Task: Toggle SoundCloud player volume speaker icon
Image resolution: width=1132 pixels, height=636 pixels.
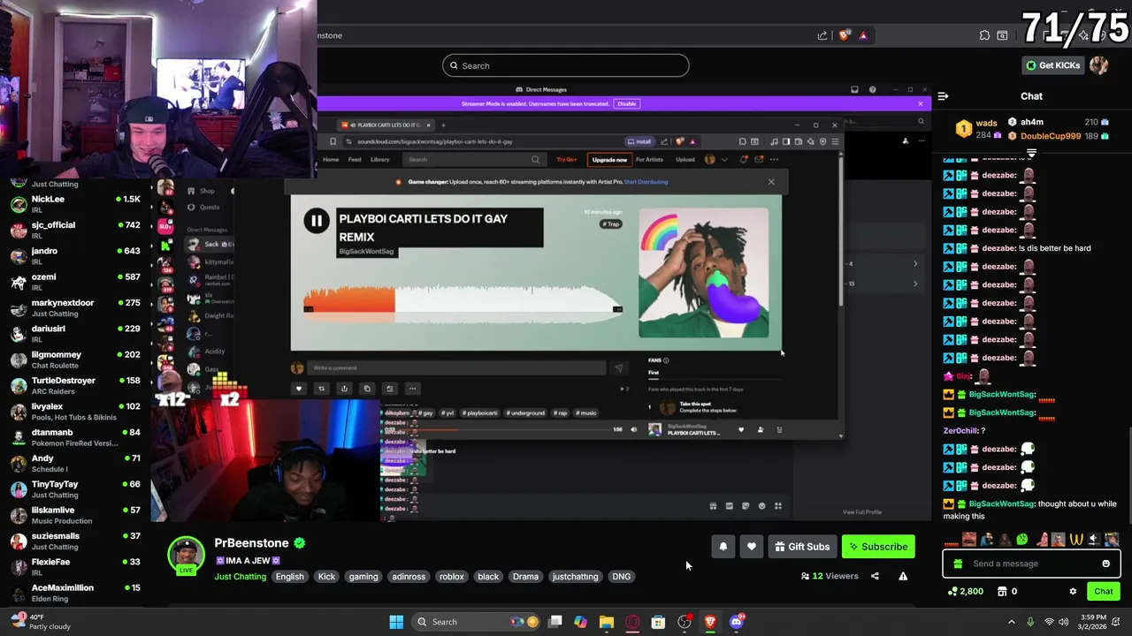Action: 633,430
